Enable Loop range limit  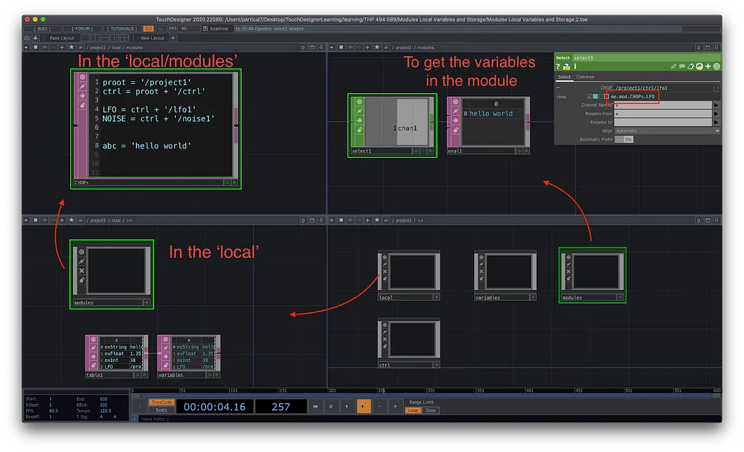click(x=413, y=411)
